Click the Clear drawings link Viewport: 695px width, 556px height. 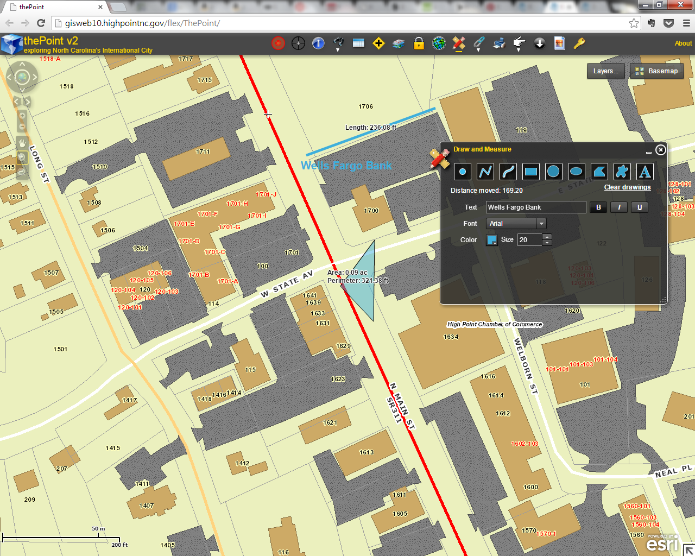click(627, 187)
